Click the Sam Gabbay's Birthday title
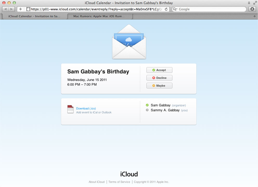Viewport: 258px width, 187px height. [x=98, y=72]
